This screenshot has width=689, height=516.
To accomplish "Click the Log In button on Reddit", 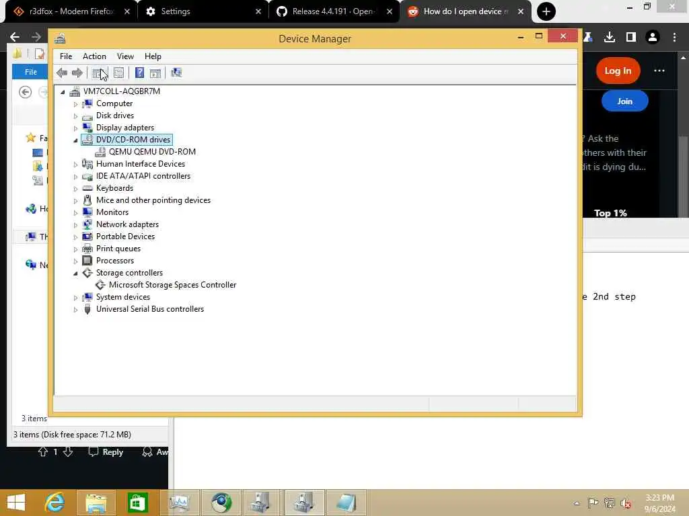I will (x=618, y=71).
